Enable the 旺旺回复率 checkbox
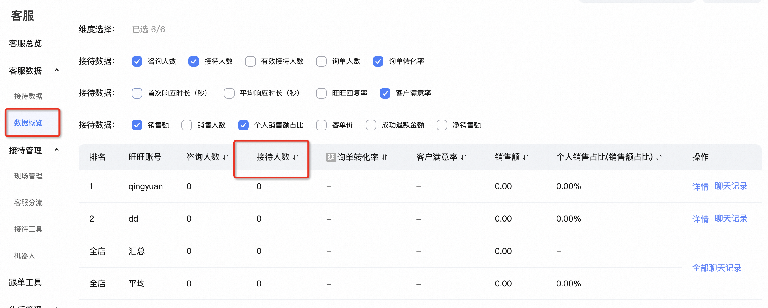Viewport: 768px width, 308px height. point(321,93)
